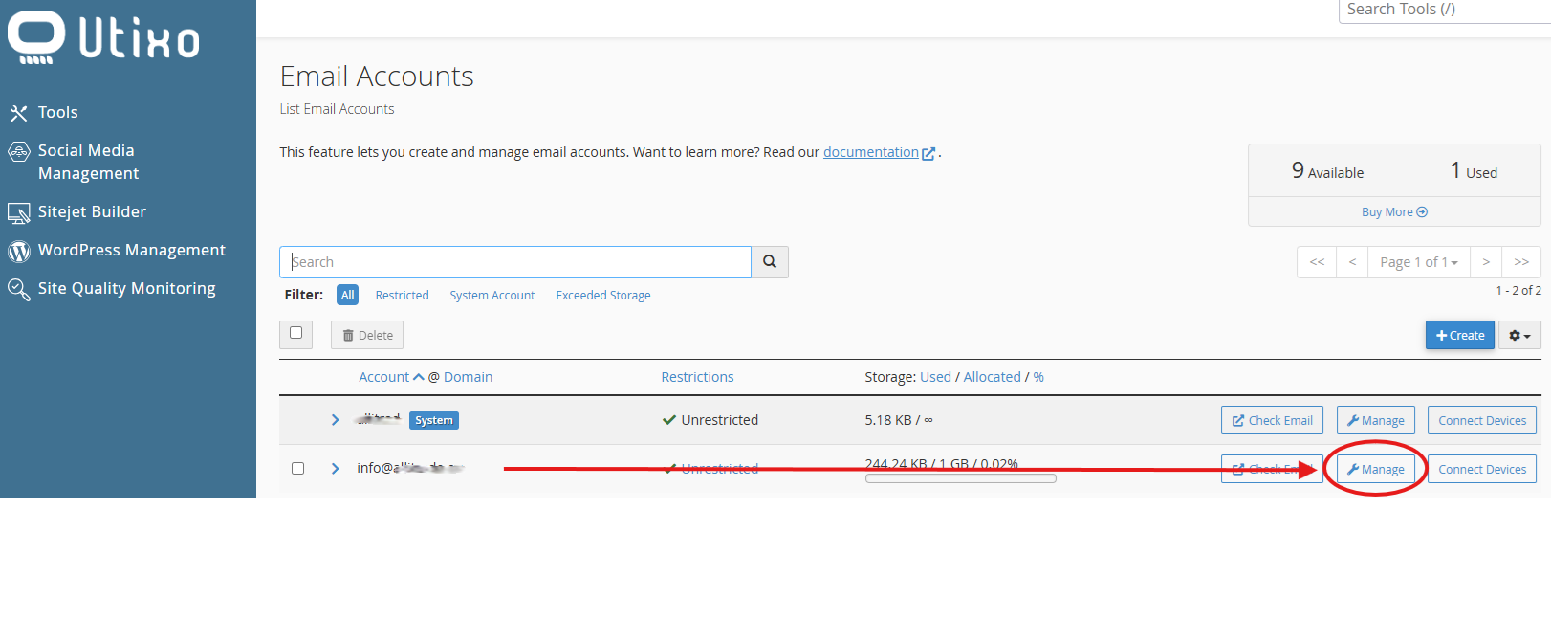The width and height of the screenshot is (1551, 620).
Task: Open Site Quality Monitoring in sidebar
Action: pos(126,289)
